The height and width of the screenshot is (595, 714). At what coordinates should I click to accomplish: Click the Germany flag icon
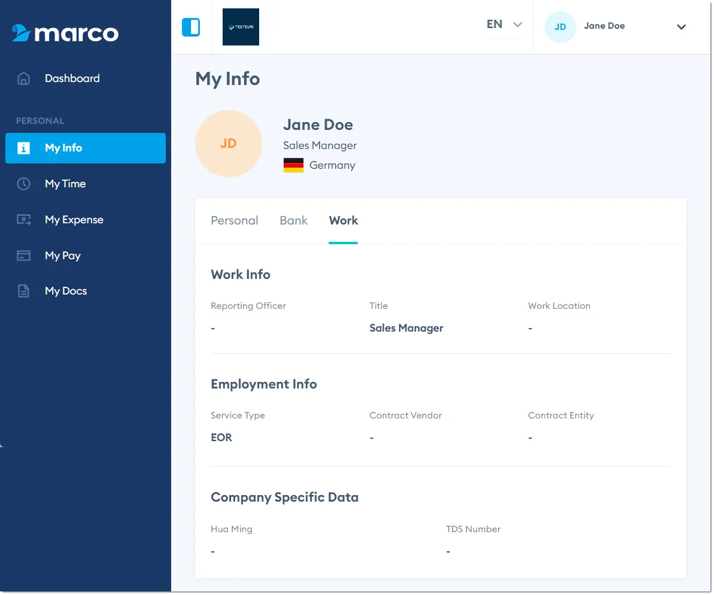point(293,165)
